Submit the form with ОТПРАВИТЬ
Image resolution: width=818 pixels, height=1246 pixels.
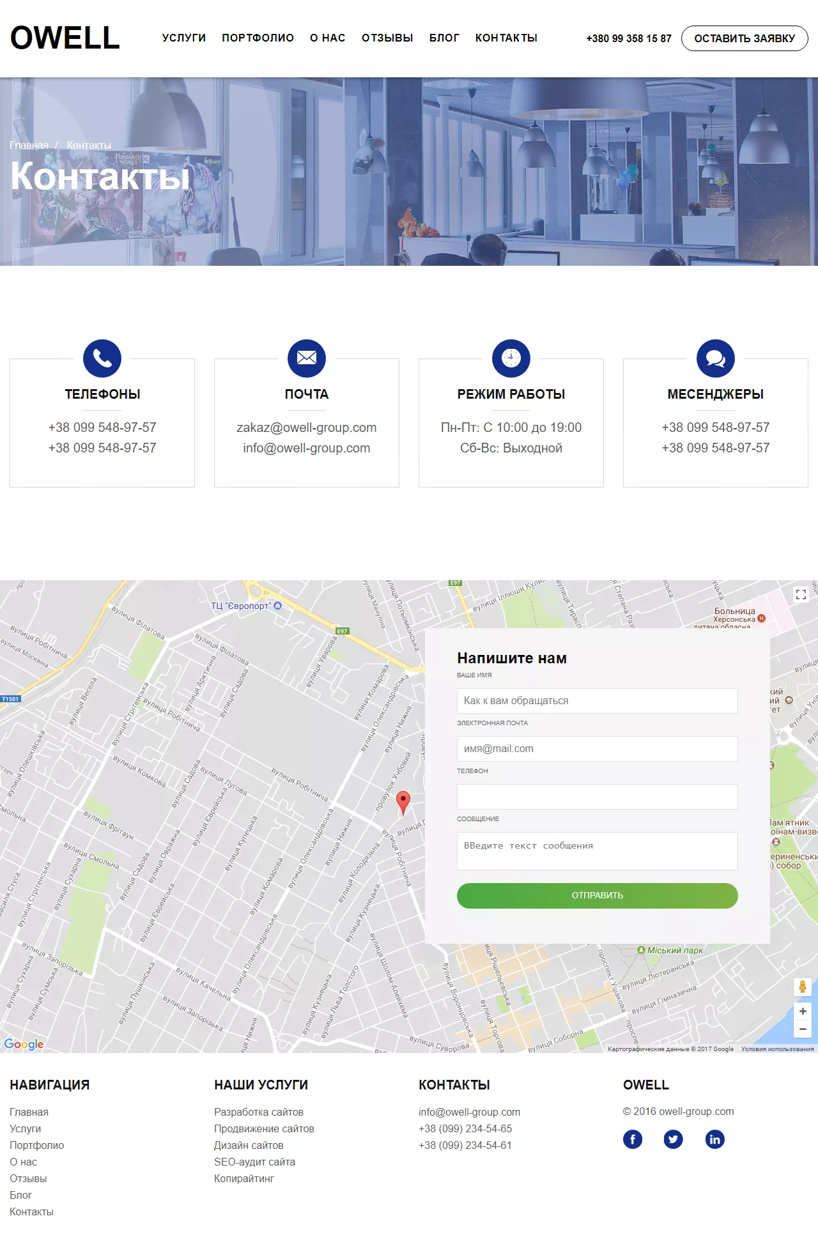tap(598, 896)
